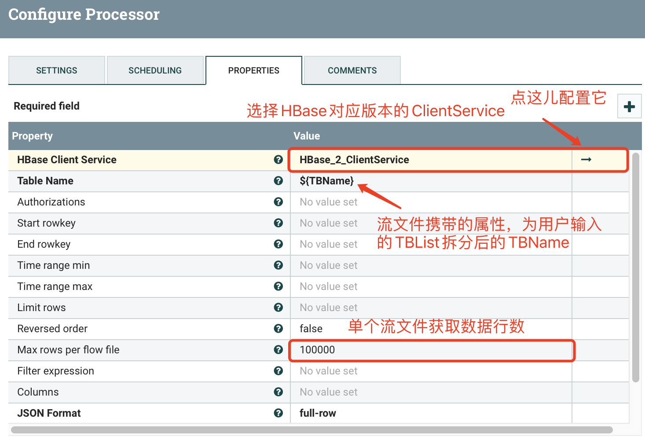
Task: Select the Time range max label
Action: pyautogui.click(x=55, y=286)
